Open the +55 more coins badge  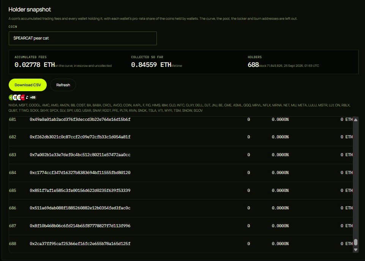click(33, 97)
